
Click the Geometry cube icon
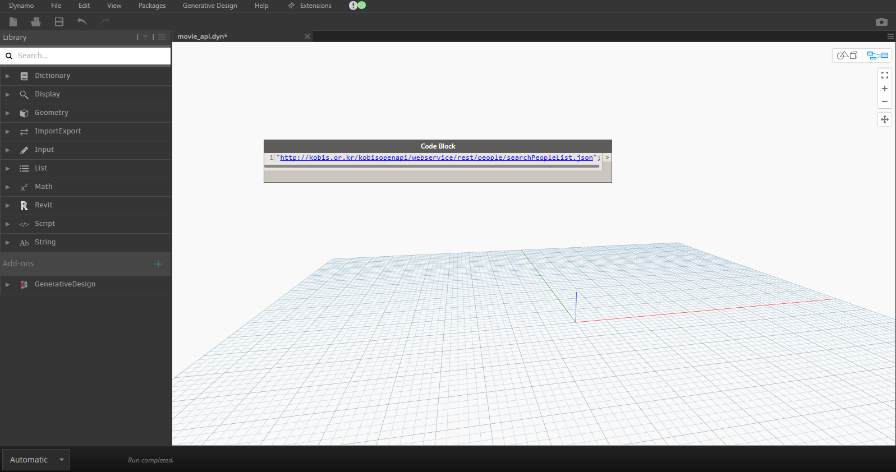click(24, 113)
